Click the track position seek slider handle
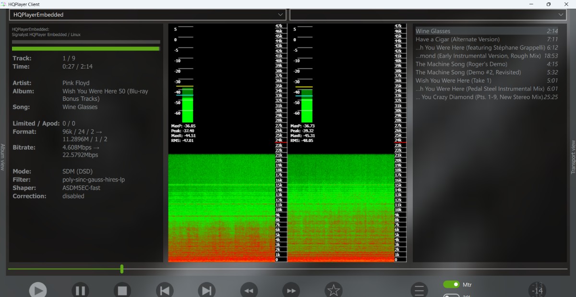This screenshot has width=576, height=297. (x=122, y=269)
